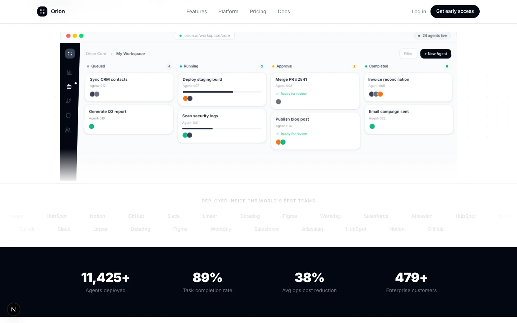Click the avatars on Deploy staging build card
This screenshot has width=517, height=323.
point(188,98)
